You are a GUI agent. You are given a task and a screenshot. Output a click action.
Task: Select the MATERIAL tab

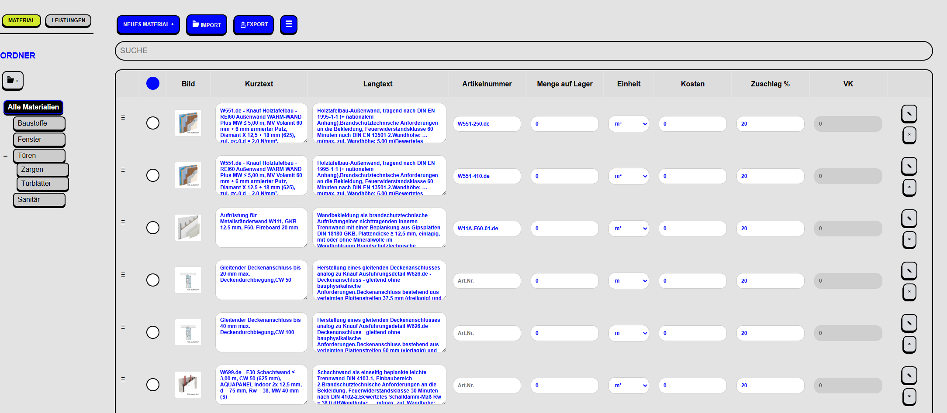21,20
